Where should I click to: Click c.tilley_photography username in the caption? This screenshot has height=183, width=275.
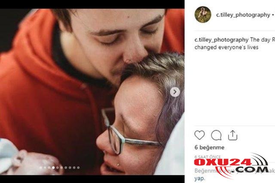pos(222,40)
